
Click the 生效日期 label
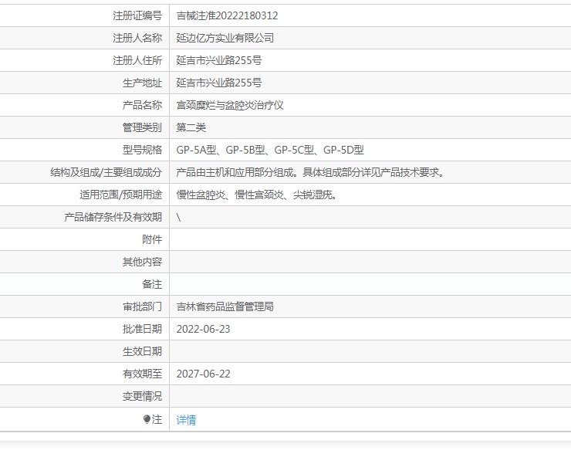coord(143,352)
